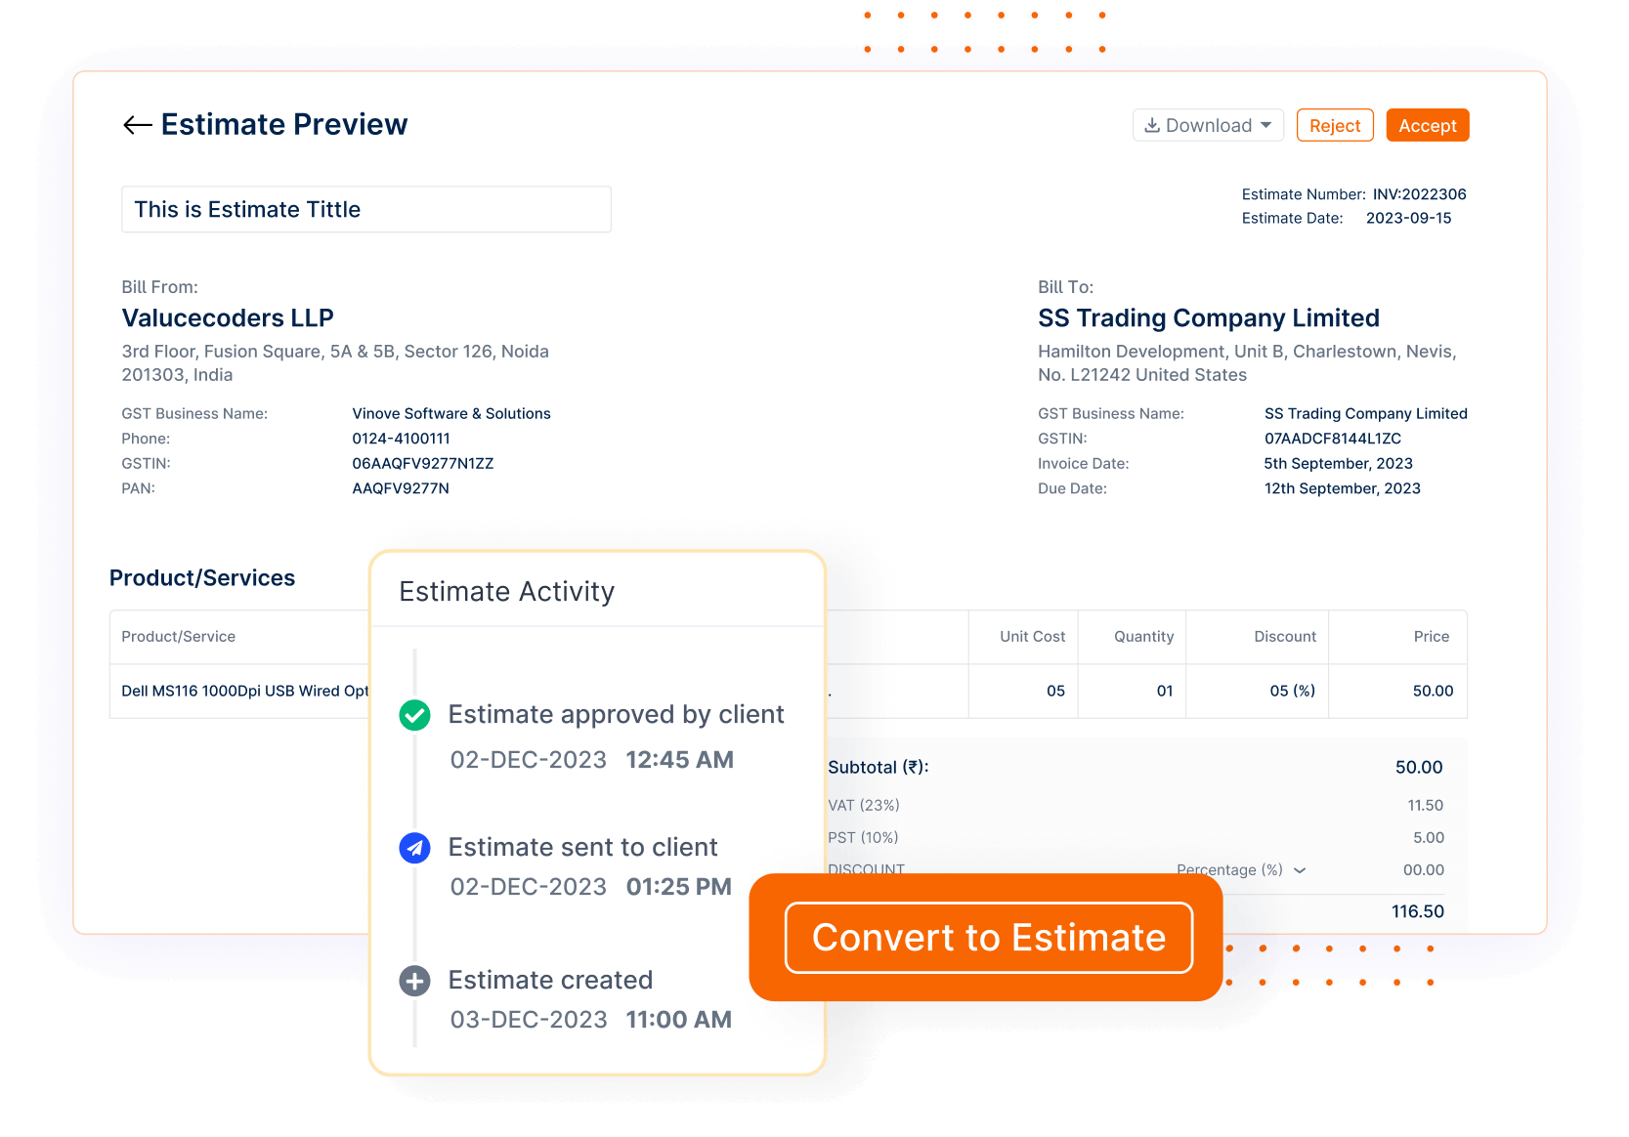Click timestamp 03-DEC-2023 11:00 AM

(x=590, y=1020)
